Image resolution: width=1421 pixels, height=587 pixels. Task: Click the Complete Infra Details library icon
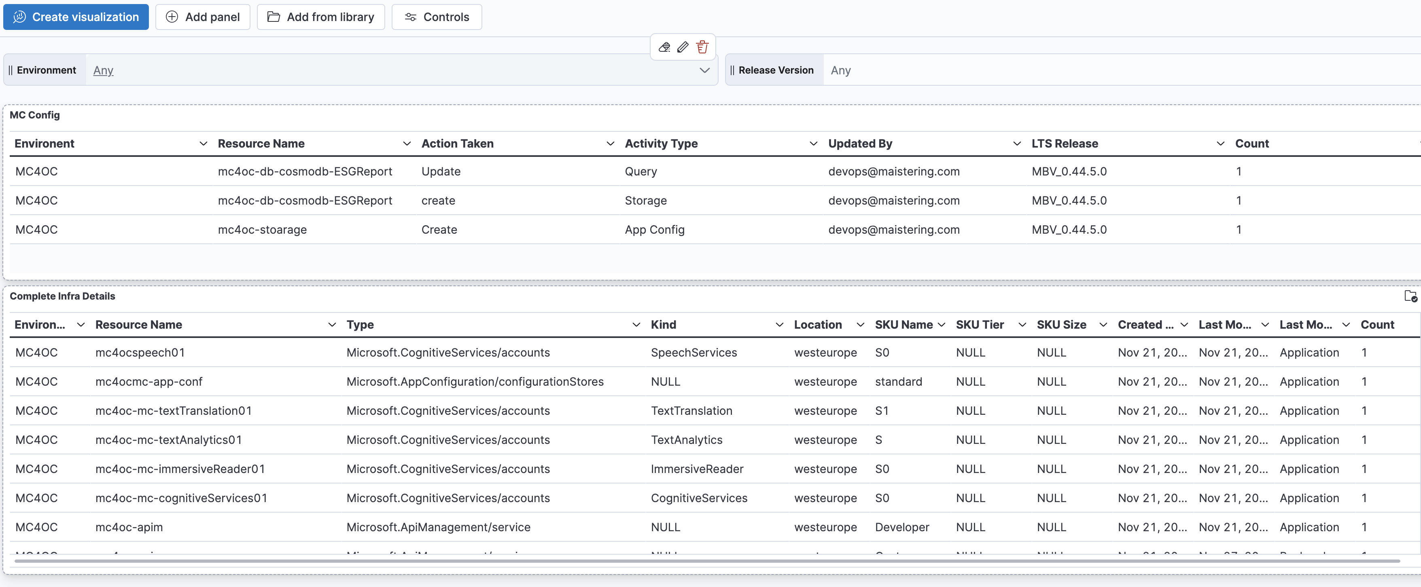pyautogui.click(x=1410, y=296)
